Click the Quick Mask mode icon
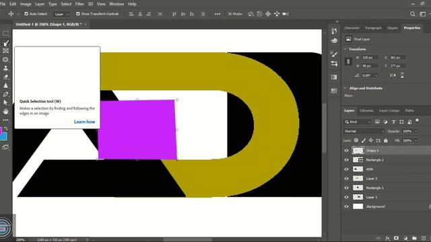The image size is (431, 242). [5, 147]
